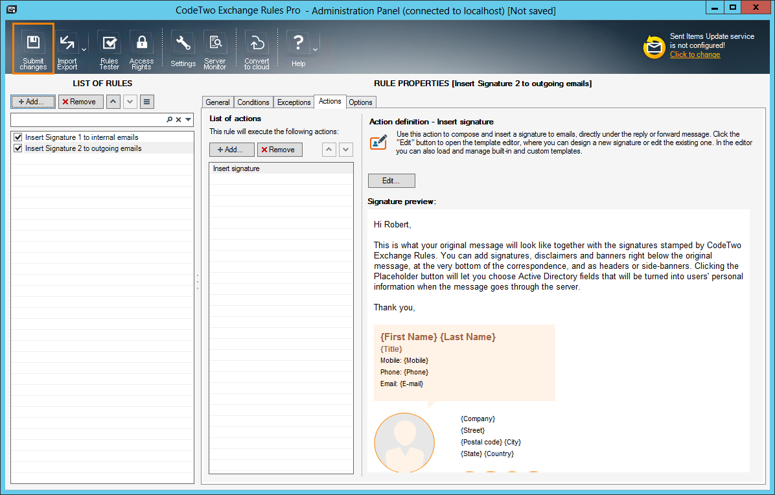
Task: Click the 'Email: {E-mail}' line in preview
Action: point(402,384)
